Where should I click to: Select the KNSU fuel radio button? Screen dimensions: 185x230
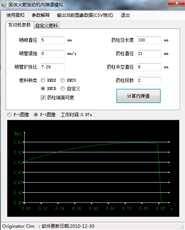[63, 80]
